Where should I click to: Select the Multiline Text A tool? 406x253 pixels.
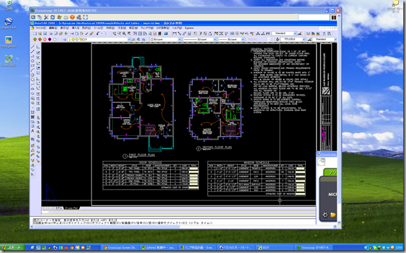click(33, 131)
